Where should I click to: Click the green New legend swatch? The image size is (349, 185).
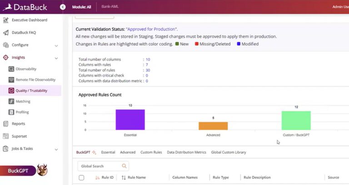point(177,44)
